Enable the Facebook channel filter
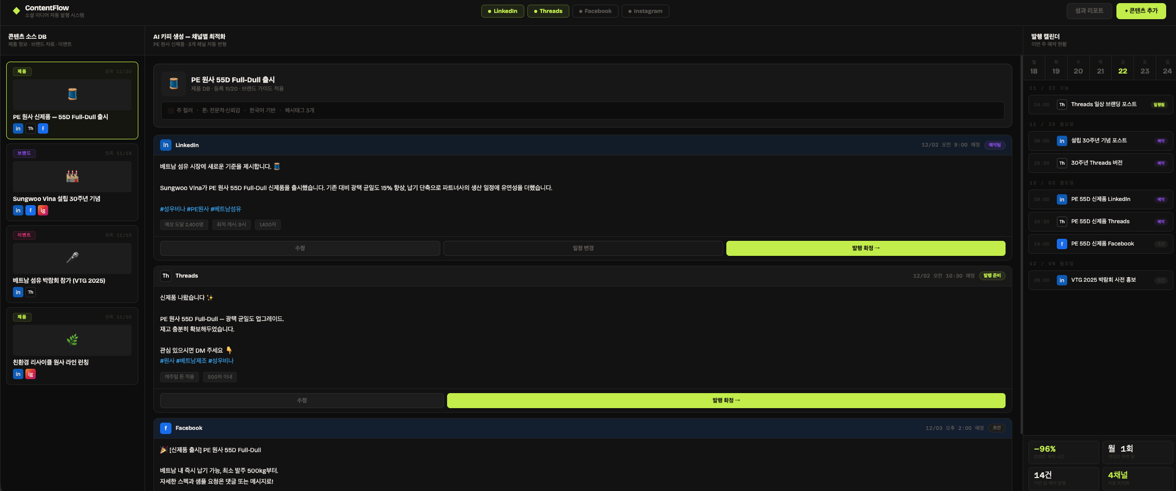Screen dimensions: 1176x491 pos(595,11)
